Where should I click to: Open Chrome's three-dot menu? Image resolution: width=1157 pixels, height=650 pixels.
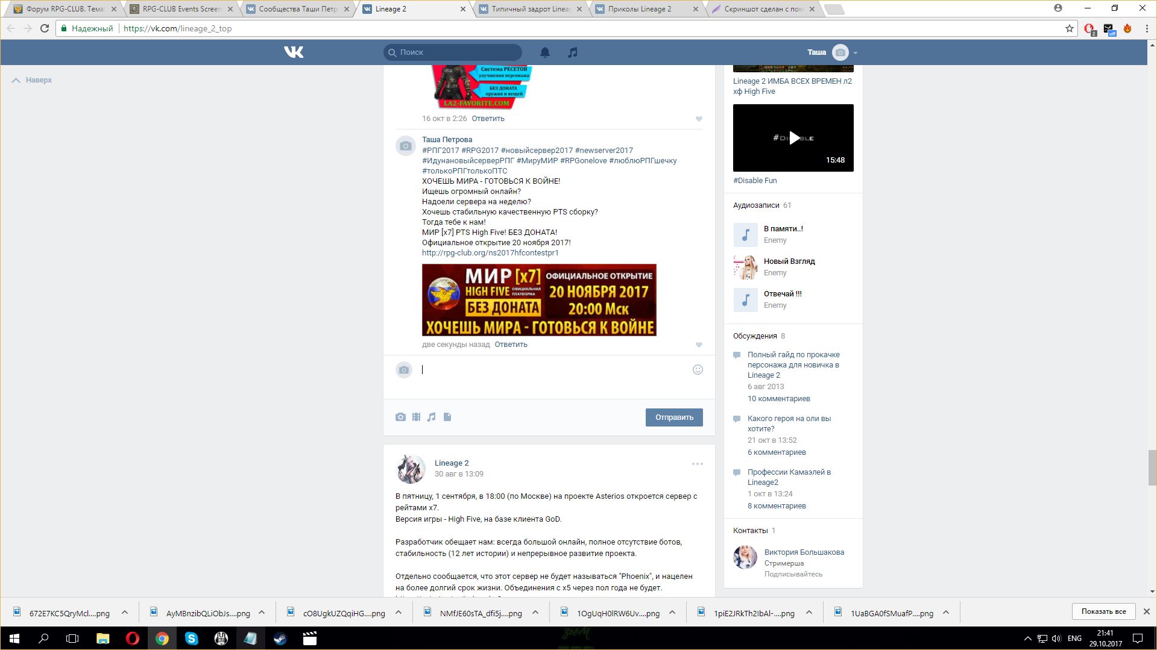click(1147, 28)
